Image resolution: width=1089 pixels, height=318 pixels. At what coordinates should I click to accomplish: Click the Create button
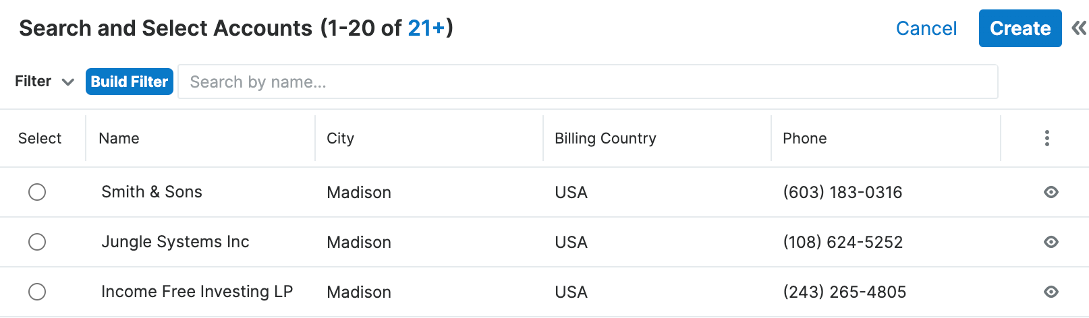click(1020, 28)
